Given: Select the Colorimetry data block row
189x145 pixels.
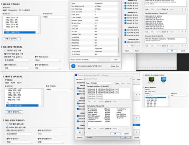Looking at the screenshot, I should point(108,120).
